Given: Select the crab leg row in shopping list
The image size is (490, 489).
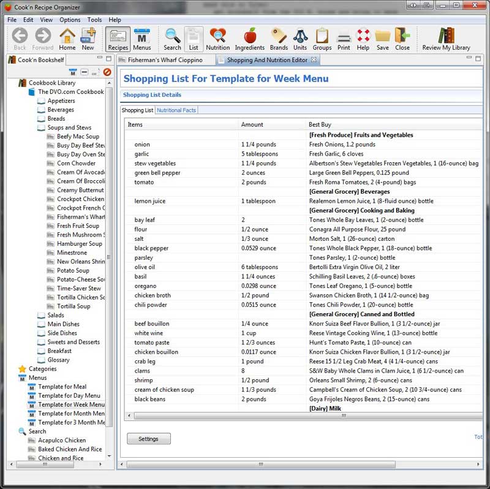Looking at the screenshot, I should click(x=303, y=362).
